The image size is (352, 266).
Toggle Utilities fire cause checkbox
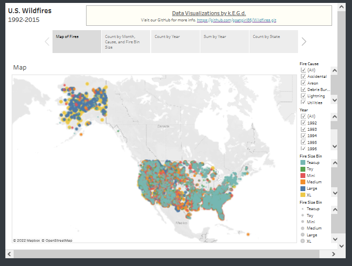pos(303,102)
